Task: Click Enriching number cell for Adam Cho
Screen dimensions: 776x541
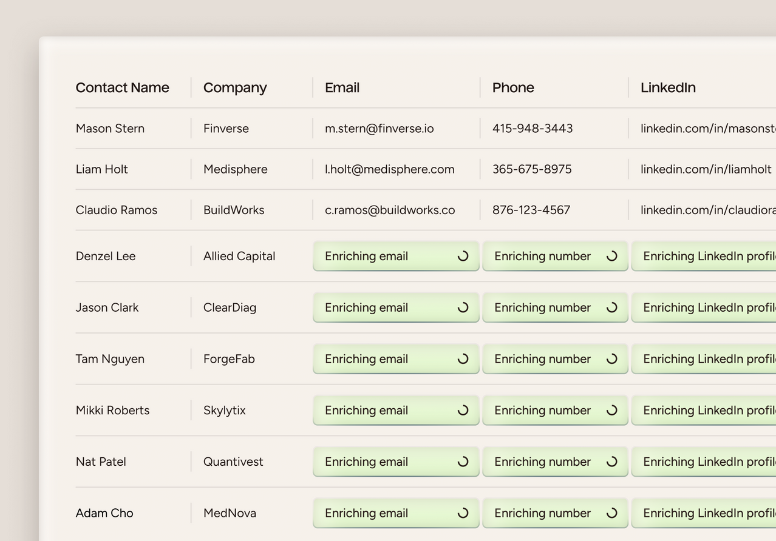Action: pyautogui.click(x=555, y=513)
